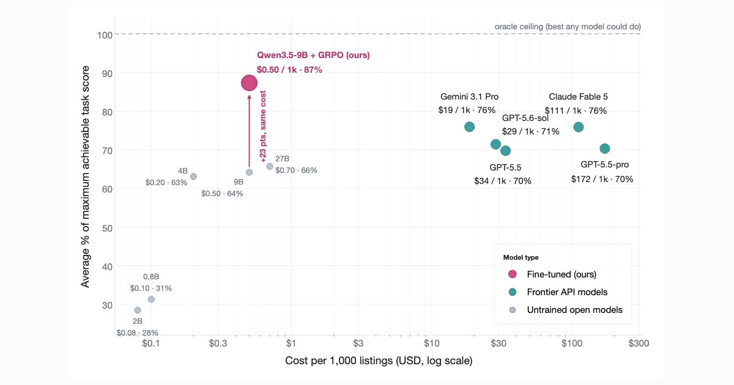Click the teal Frontier API models legend swatch

tap(513, 292)
